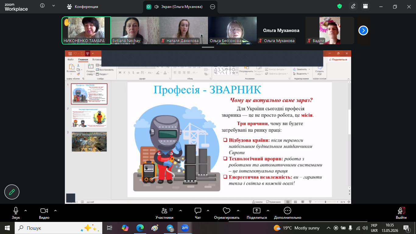416x234 pixels.
Task: Leave the meeting with Выйти
Action: (401, 213)
